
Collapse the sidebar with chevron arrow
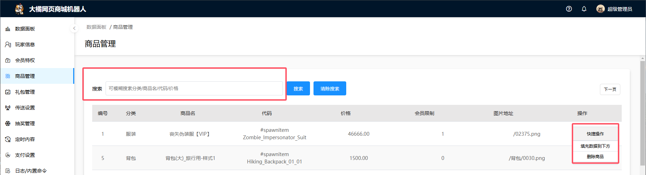[x=74, y=28]
